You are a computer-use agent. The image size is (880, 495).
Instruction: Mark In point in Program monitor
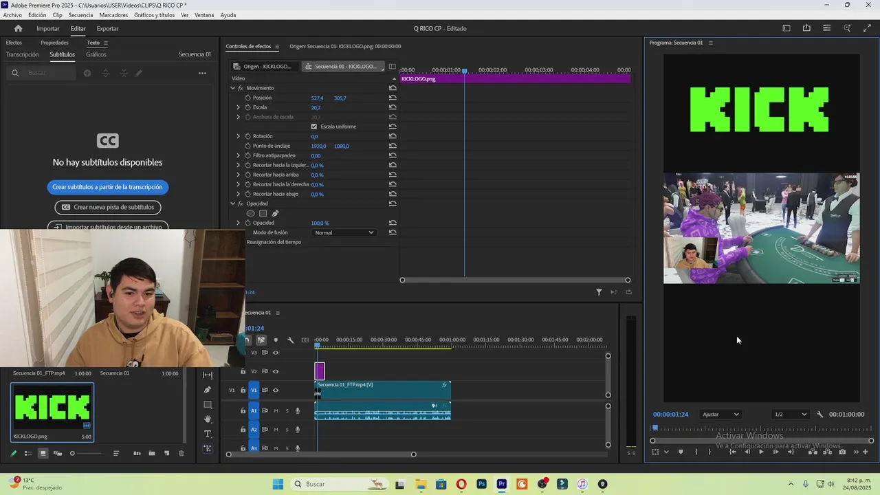point(696,452)
